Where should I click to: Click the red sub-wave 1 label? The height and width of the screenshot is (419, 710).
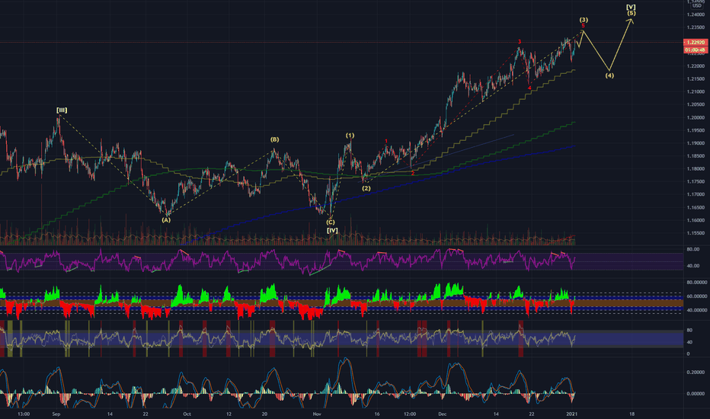tap(386, 142)
